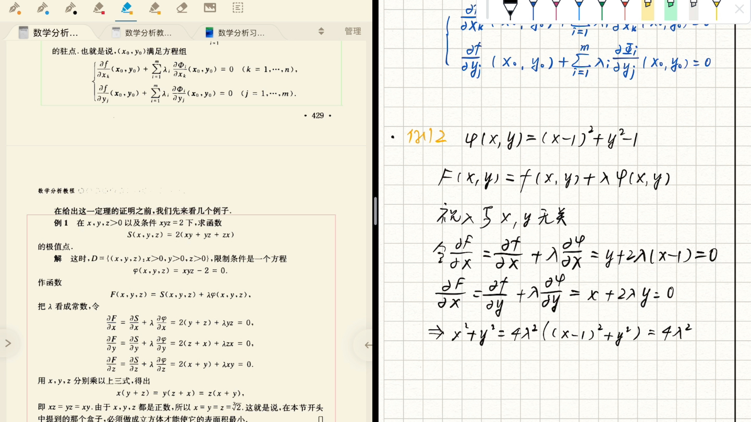This screenshot has height=422, width=751.
Task: Select the active blue highlighter tool
Action: click(126, 8)
